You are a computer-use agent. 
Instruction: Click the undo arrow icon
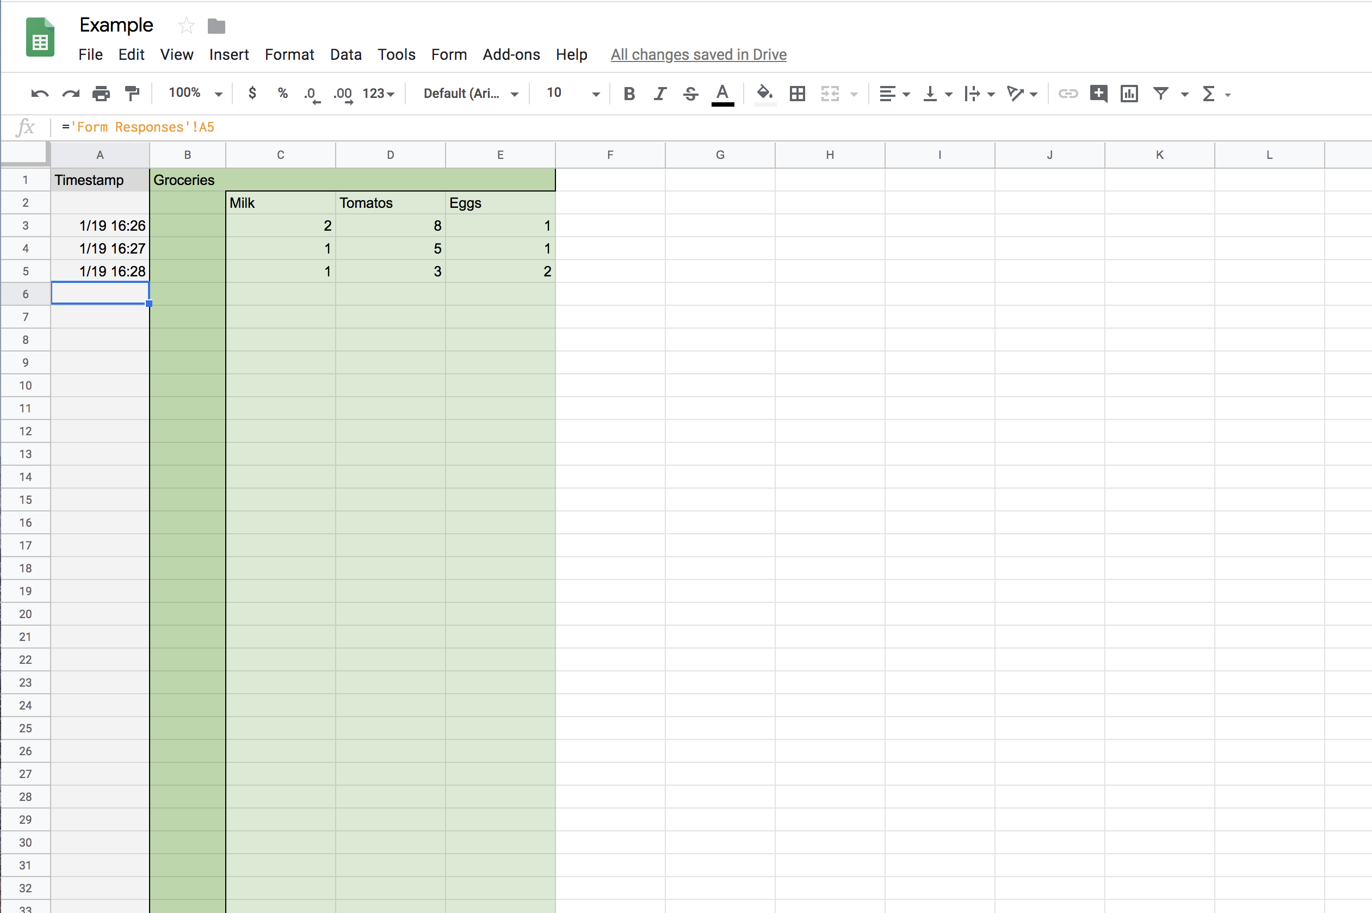pyautogui.click(x=40, y=94)
